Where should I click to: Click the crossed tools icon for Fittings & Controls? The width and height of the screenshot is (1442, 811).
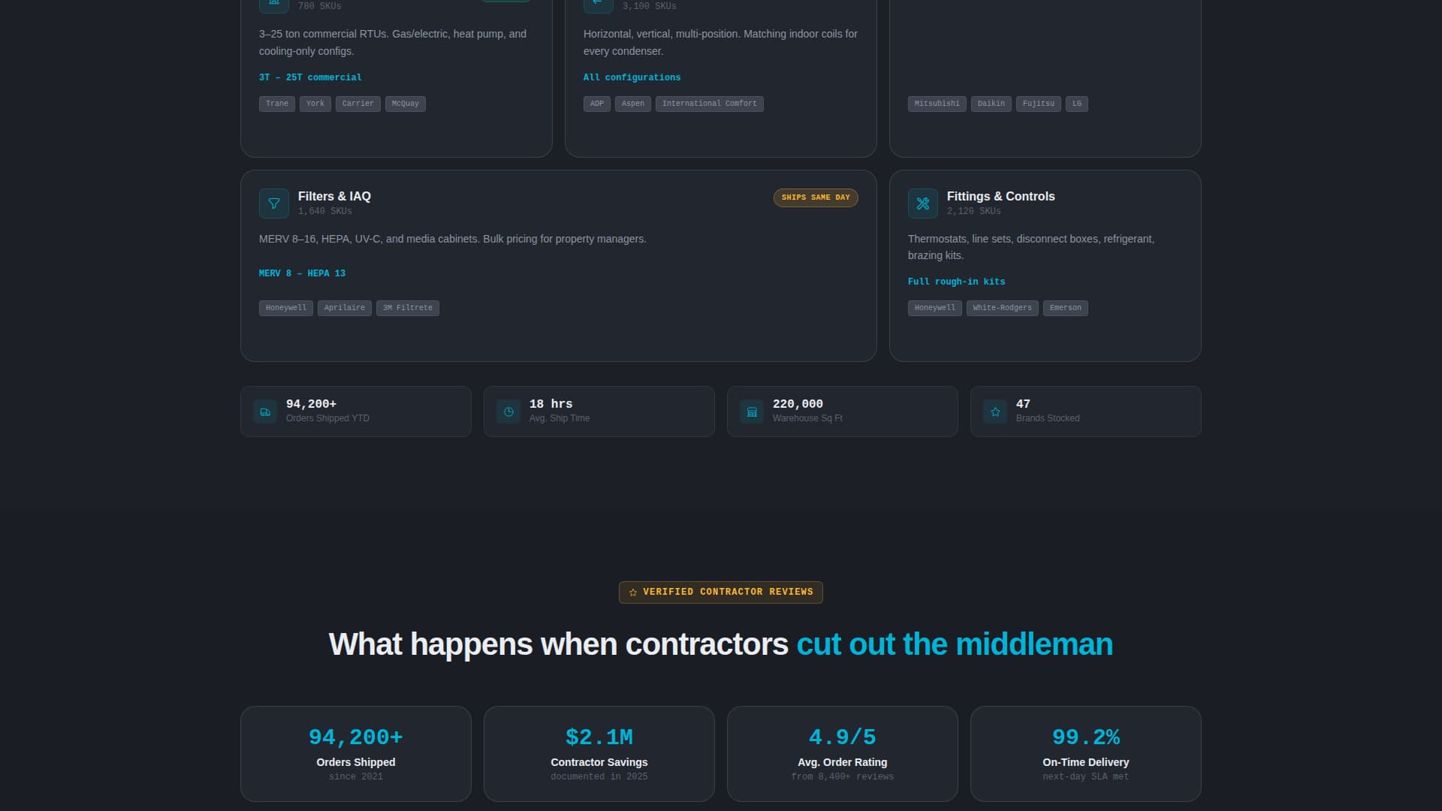pyautogui.click(x=923, y=204)
